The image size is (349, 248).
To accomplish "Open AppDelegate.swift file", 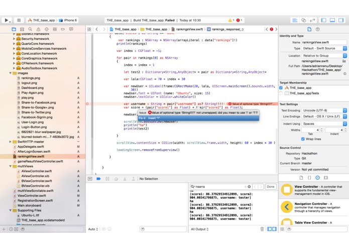I will [31, 147].
